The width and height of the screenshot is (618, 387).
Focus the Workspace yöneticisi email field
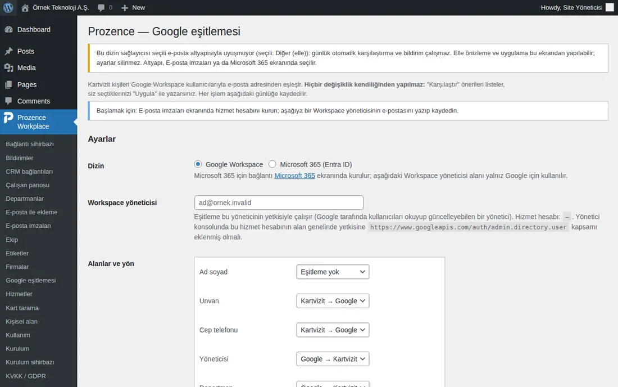(x=279, y=202)
